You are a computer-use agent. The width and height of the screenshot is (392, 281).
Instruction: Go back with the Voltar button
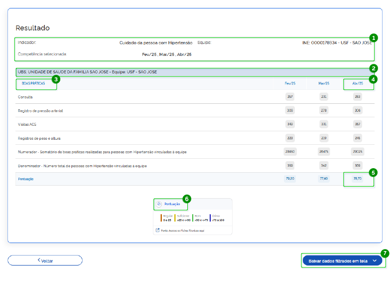(45, 261)
